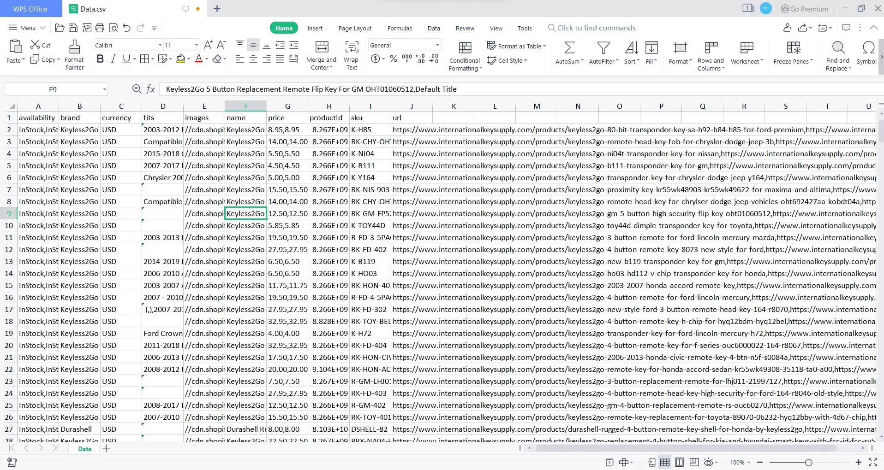The height and width of the screenshot is (470, 884).
Task: Add a new sheet with plus button
Action: 107,448
